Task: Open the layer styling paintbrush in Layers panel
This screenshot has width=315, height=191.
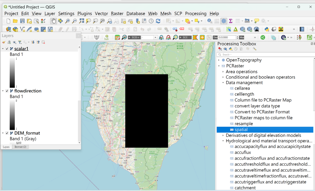Action: 4,42
